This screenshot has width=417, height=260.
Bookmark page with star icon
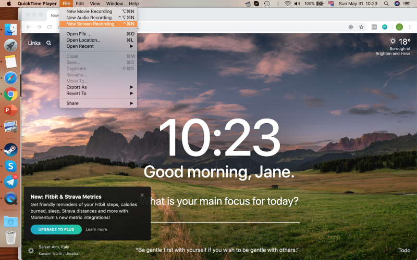361,27
